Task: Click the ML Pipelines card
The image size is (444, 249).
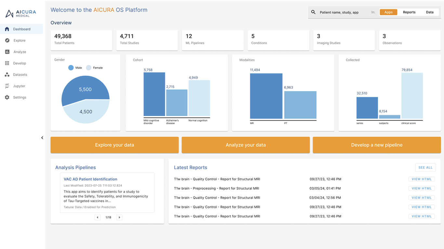Action: coord(213,41)
